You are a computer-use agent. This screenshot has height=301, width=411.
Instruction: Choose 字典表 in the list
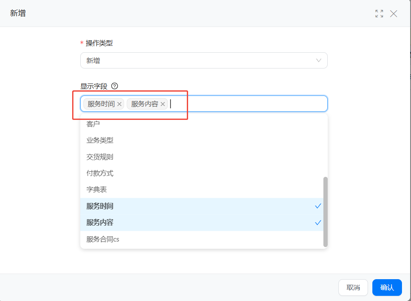(202, 189)
